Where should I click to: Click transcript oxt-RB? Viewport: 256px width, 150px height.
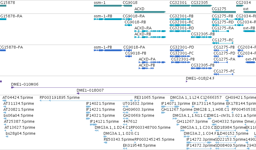point(249,31)
